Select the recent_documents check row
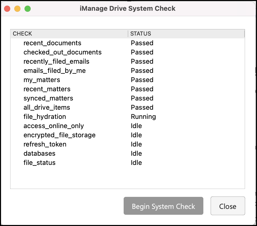Viewport: 257px width, 226px height. tap(52, 43)
